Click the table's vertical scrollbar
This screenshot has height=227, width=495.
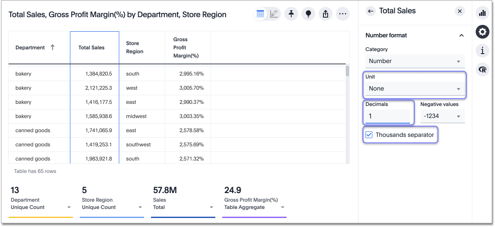click(347, 71)
